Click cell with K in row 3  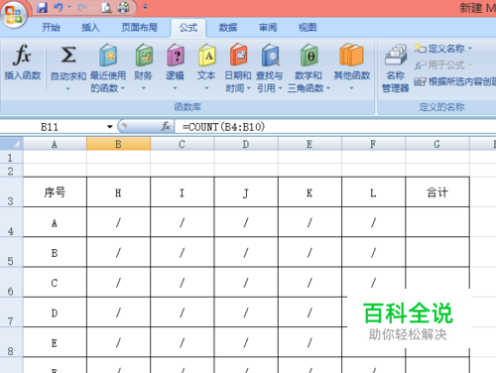(x=310, y=192)
